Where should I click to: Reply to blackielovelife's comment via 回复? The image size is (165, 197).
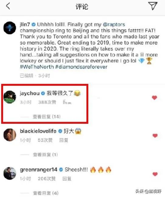point(64,140)
